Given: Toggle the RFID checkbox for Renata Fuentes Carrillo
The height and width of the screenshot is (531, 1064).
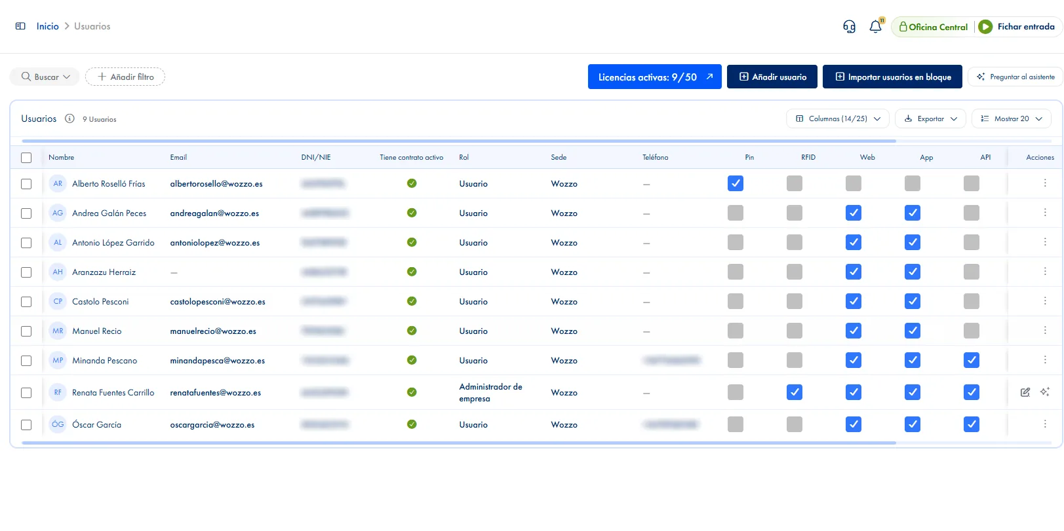Looking at the screenshot, I should [x=795, y=392].
